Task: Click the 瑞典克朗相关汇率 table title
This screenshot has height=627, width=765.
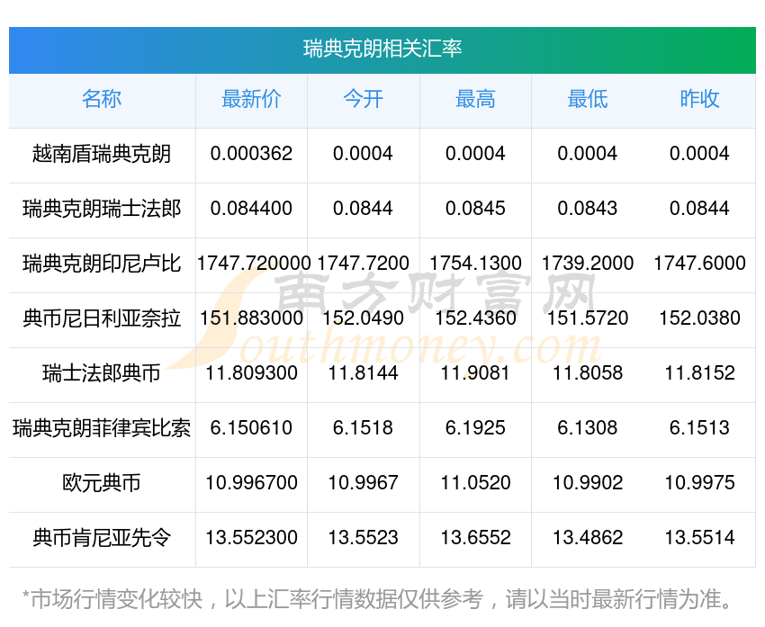Action: pos(382,49)
